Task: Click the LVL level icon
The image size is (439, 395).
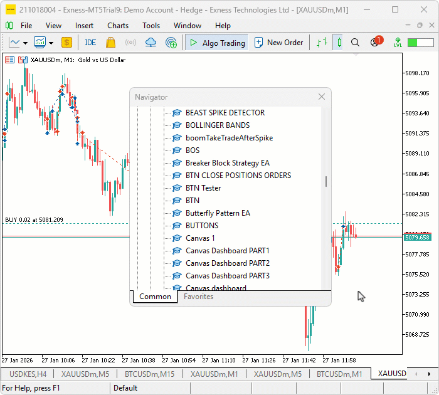Action: click(x=398, y=43)
